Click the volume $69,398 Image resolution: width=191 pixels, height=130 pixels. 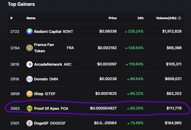click(x=174, y=48)
